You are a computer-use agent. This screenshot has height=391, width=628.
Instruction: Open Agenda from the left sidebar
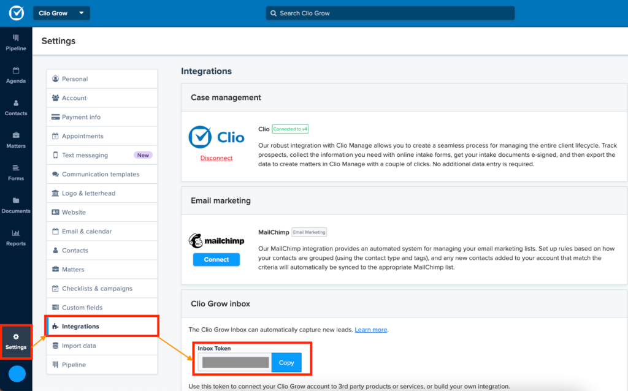point(16,75)
